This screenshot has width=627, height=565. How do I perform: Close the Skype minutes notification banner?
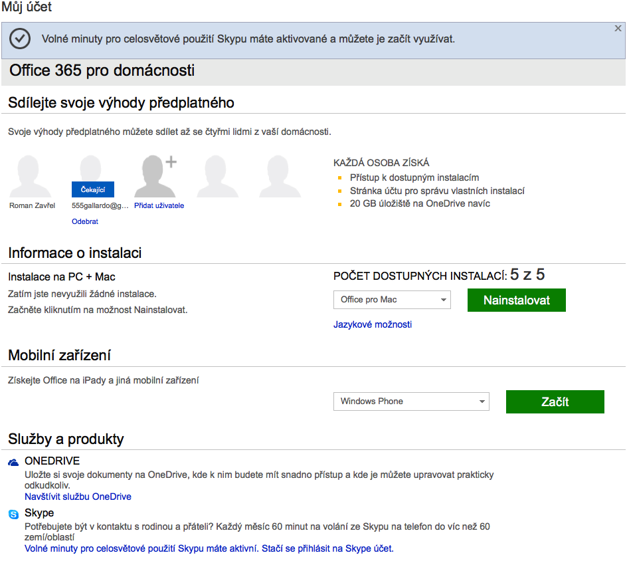618,29
